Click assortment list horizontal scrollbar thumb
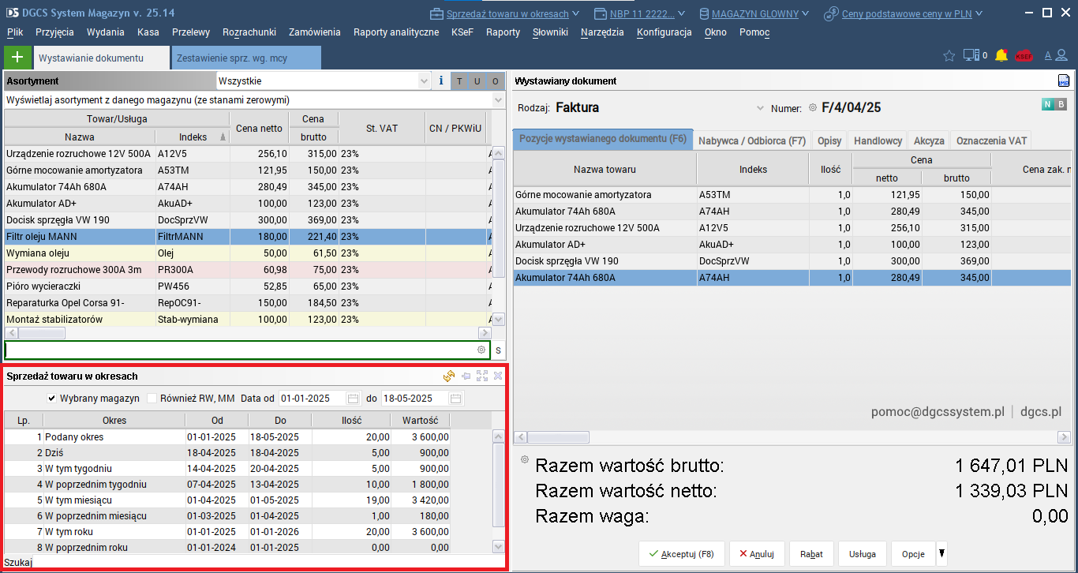Image resolution: width=1078 pixels, height=573 pixels. (x=42, y=333)
